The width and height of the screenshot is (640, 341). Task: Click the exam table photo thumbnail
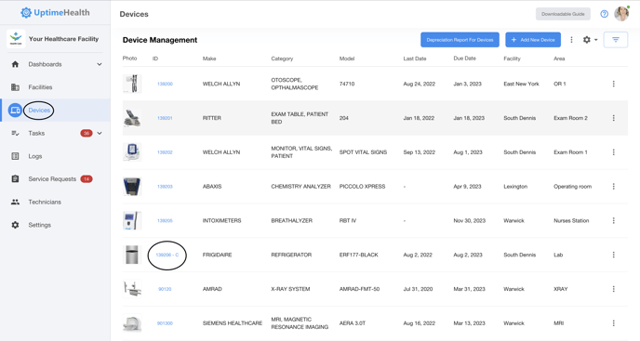[132, 118]
